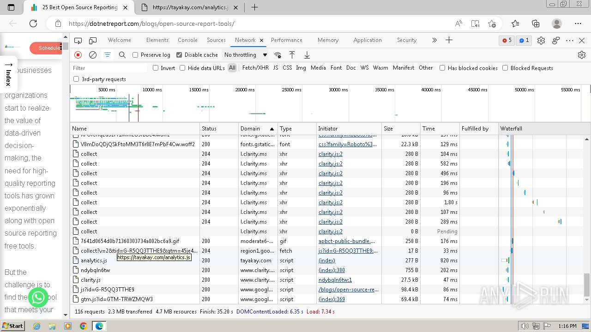Sort by the Domain column header

[x=258, y=129]
